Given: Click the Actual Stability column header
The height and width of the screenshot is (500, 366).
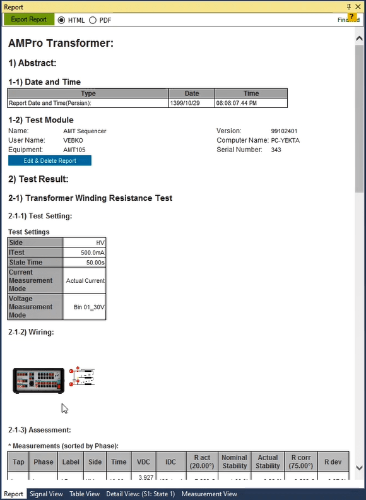Looking at the screenshot, I should (x=268, y=461).
